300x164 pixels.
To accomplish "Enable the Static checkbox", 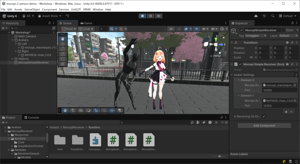I will [x=283, y=30].
